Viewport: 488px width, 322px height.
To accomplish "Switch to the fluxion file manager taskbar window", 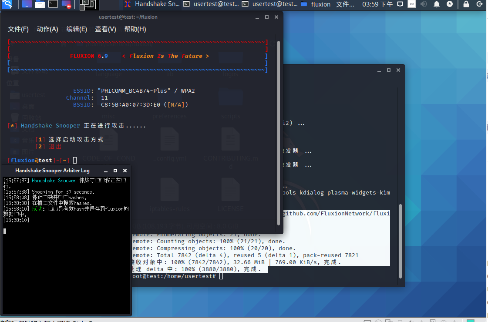I will (328, 4).
